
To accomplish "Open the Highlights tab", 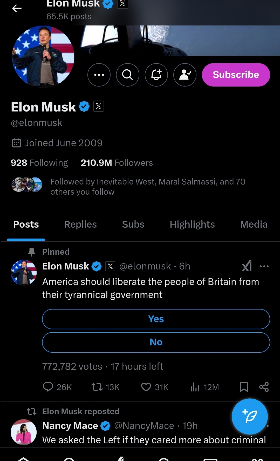I will click(192, 224).
